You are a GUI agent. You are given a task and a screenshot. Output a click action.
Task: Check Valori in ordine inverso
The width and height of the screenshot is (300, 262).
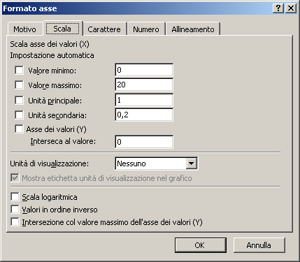pyautogui.click(x=15, y=210)
